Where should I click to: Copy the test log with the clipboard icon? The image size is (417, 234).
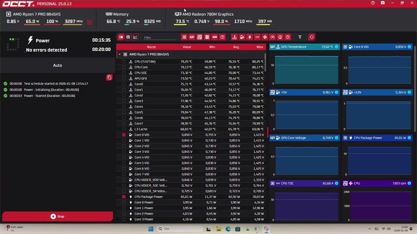(109, 77)
